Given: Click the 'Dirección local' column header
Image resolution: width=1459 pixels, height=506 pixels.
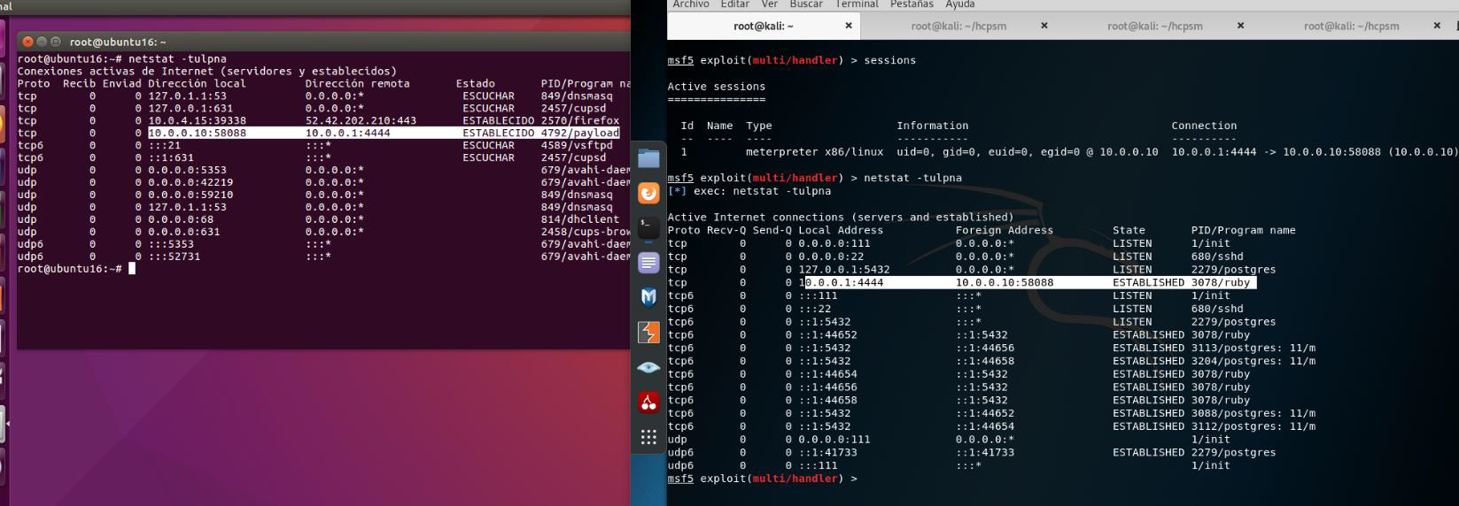Looking at the screenshot, I should coord(197,83).
